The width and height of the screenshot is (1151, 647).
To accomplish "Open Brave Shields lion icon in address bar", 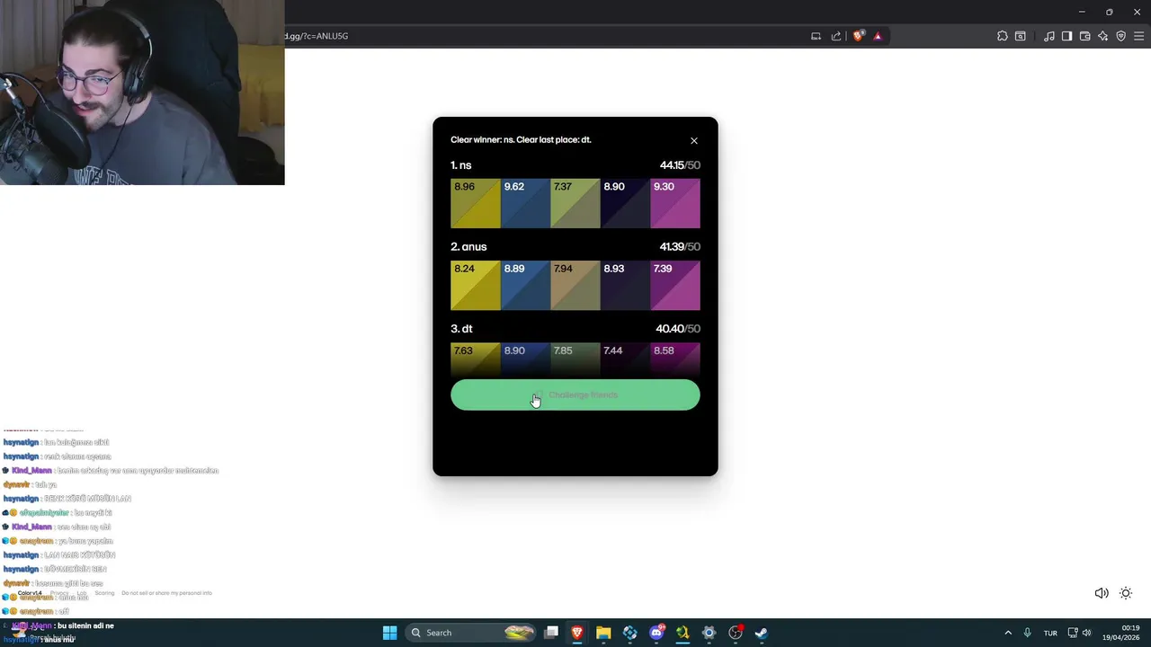I will 859,36.
